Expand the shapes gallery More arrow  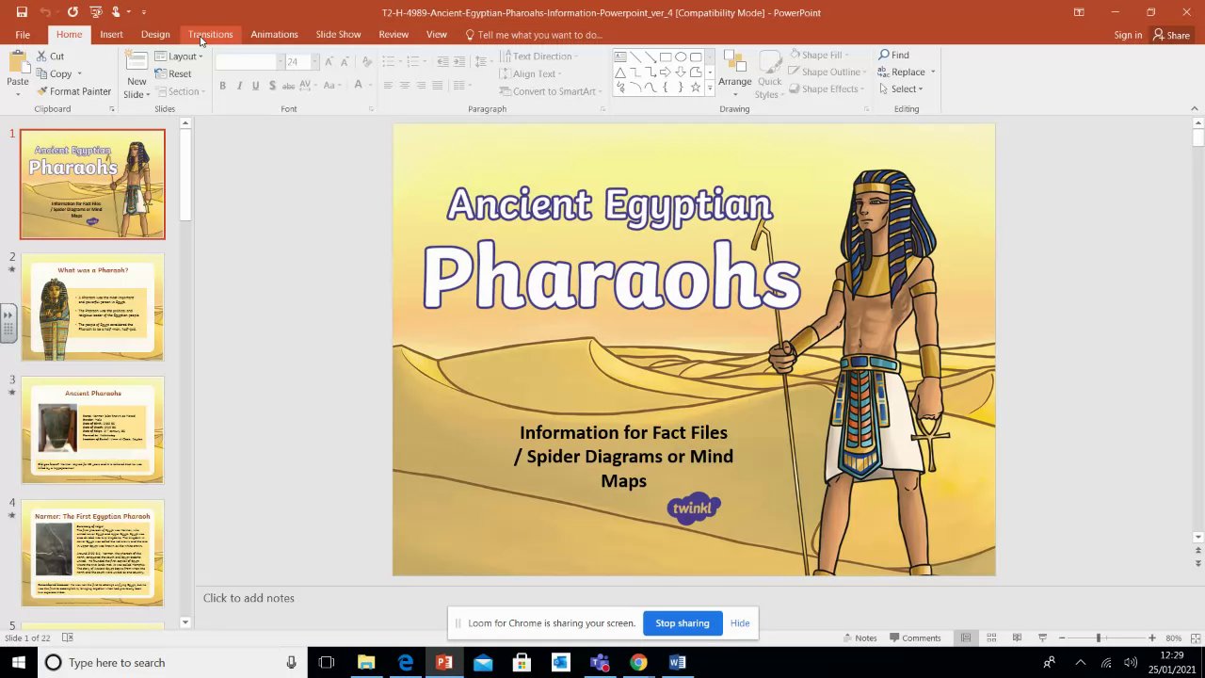click(x=709, y=89)
